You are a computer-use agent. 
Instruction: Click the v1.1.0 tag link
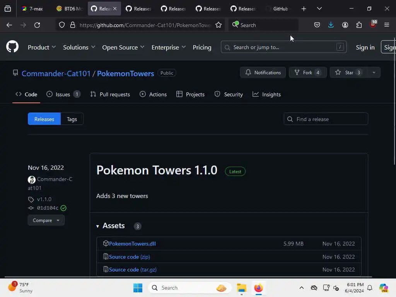click(44, 199)
